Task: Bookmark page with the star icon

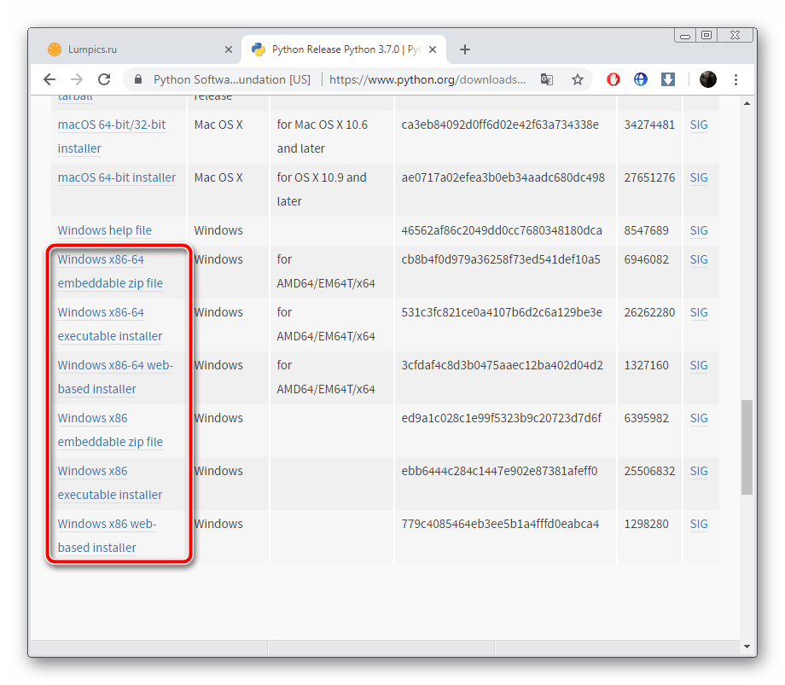Action: pos(578,79)
